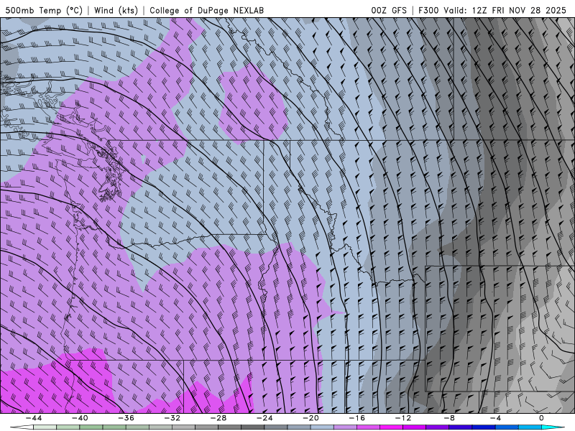The width and height of the screenshot is (575, 431).
Task: Click the -24 colorbar tick label
Action: pyautogui.click(x=264, y=418)
